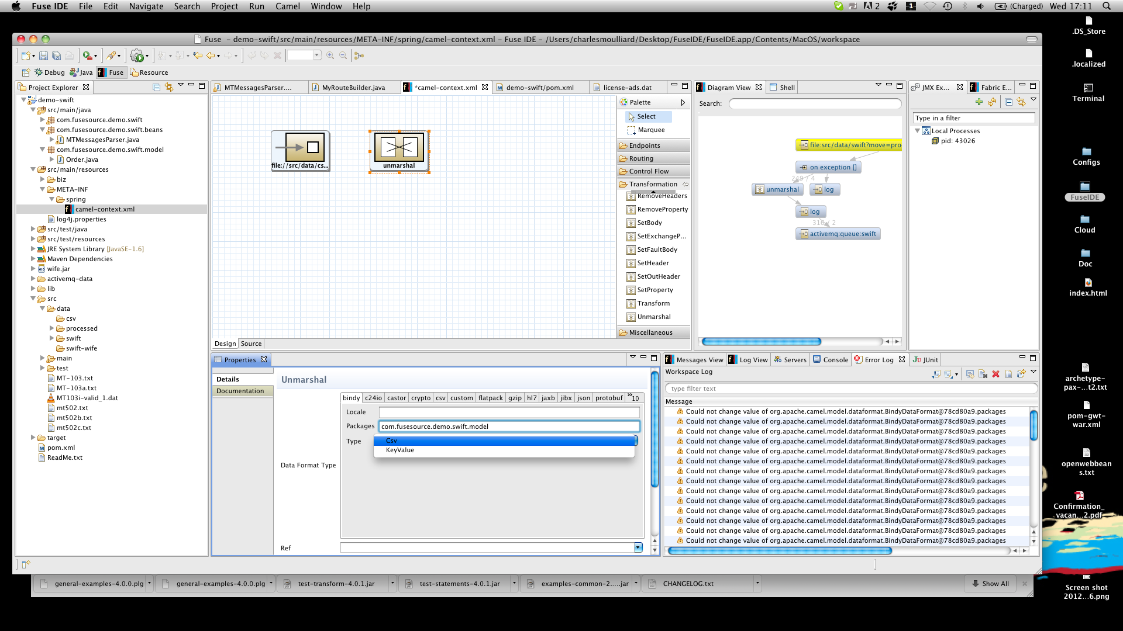
Task: Click the red delete log icon
Action: tap(995, 374)
